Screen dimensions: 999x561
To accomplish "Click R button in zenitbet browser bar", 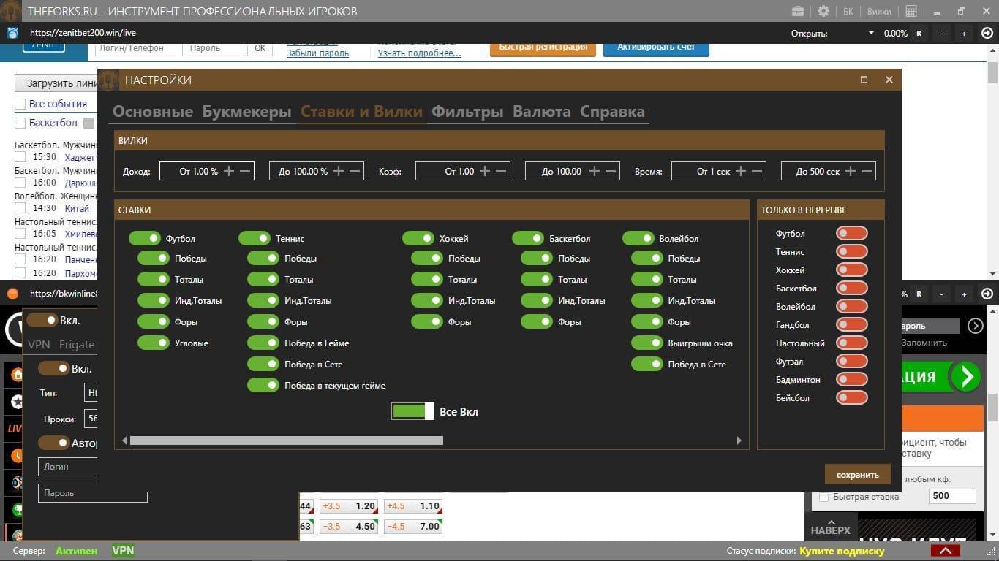I will tap(919, 33).
